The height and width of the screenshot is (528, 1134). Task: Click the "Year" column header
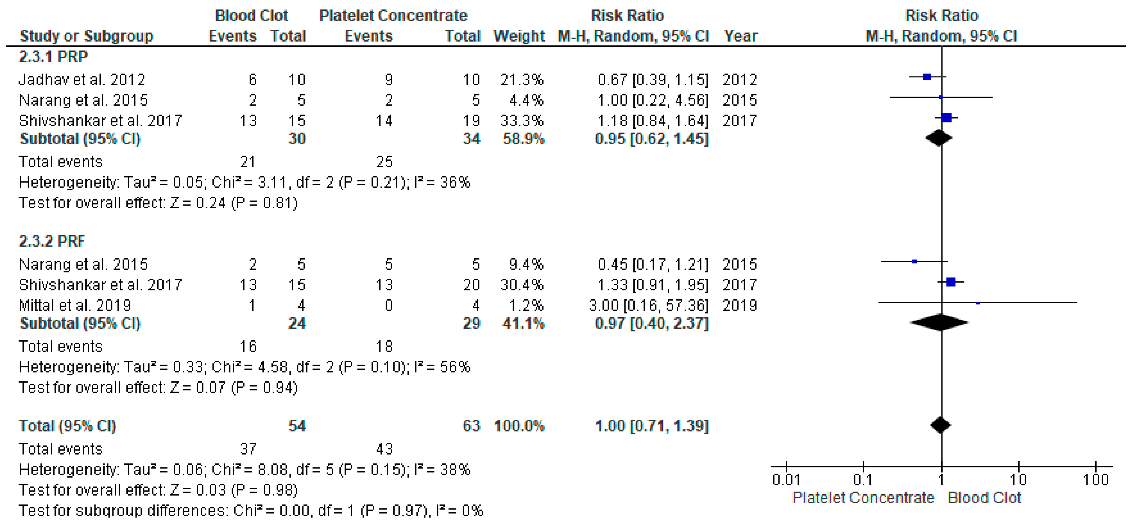741,36
